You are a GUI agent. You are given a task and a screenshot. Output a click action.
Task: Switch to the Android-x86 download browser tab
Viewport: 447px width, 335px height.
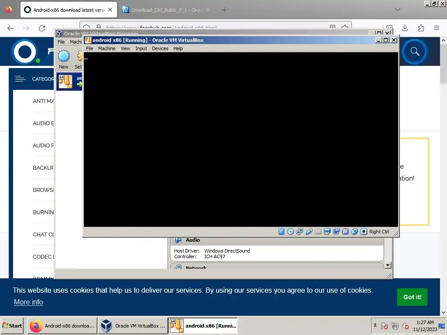click(69, 10)
